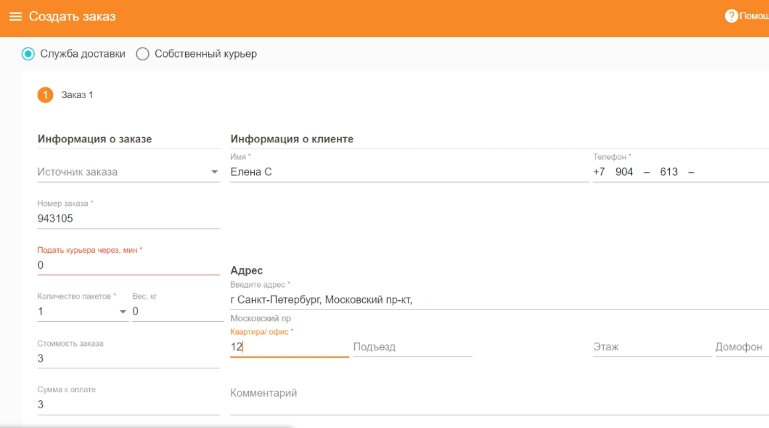Image resolution: width=769 pixels, height=428 pixels.
Task: Click the Создать заказ page title
Action: tap(72, 16)
